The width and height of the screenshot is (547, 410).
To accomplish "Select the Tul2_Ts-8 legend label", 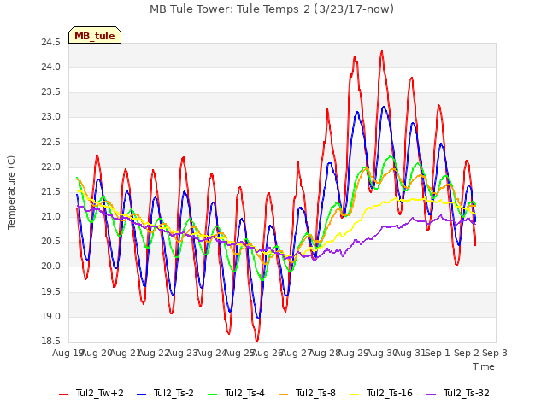I will tap(315, 393).
